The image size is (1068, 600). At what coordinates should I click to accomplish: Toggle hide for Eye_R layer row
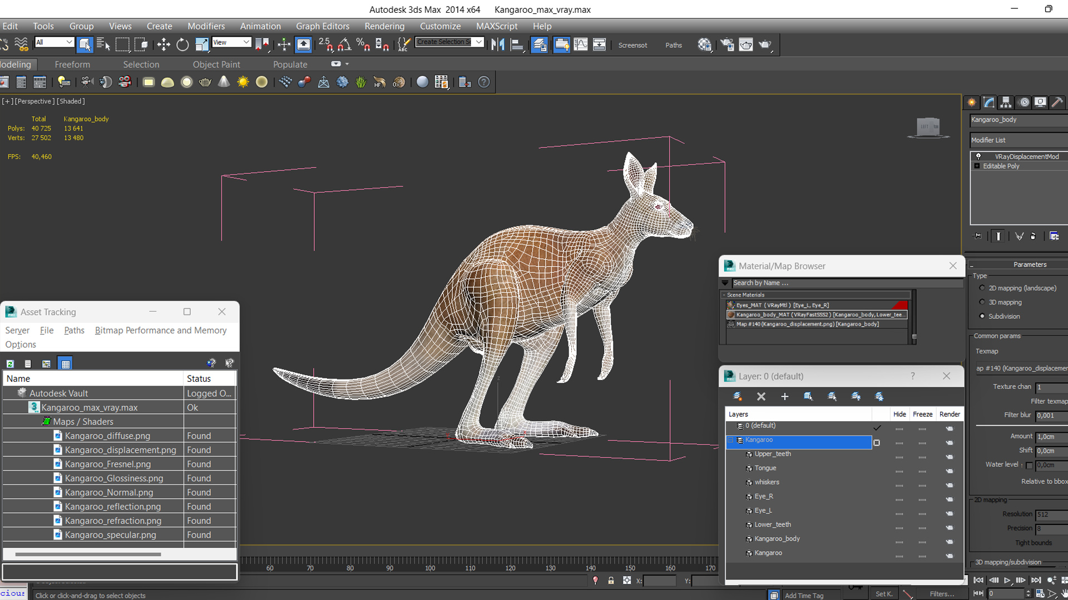point(899,499)
